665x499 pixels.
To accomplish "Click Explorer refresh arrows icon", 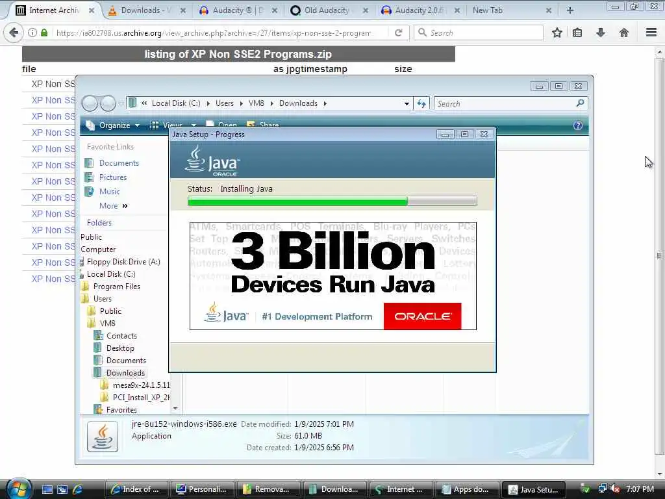I will click(x=421, y=103).
